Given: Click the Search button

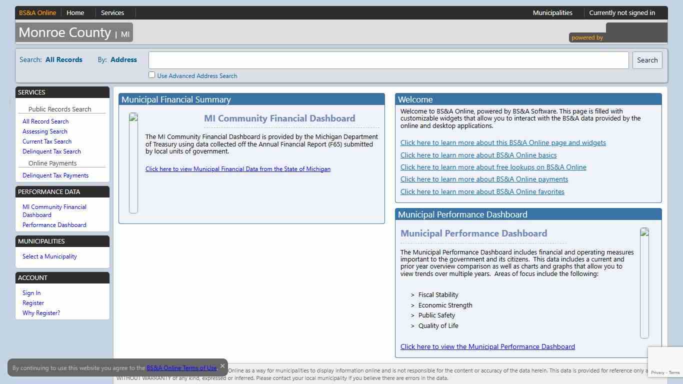Looking at the screenshot, I should [647, 60].
